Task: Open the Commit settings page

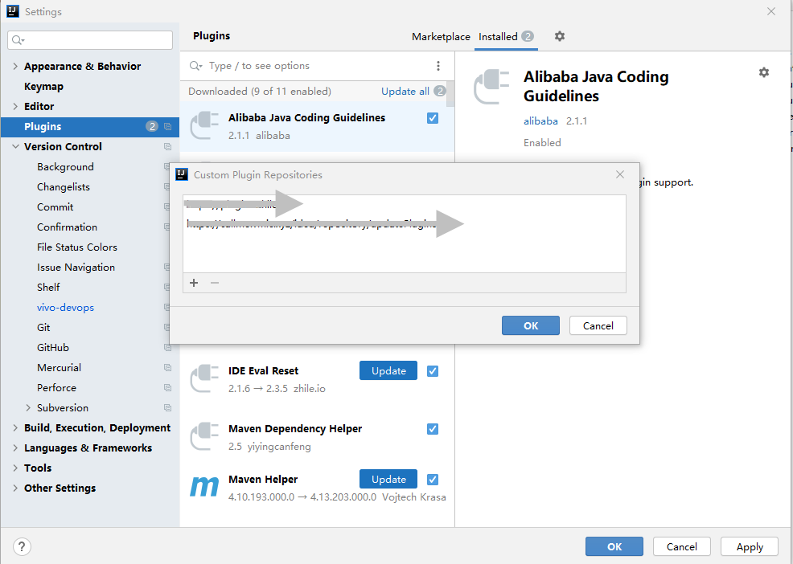Action: tap(55, 206)
